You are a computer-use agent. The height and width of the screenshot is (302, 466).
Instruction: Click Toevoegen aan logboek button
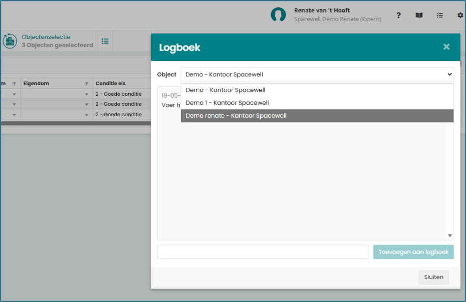click(413, 252)
